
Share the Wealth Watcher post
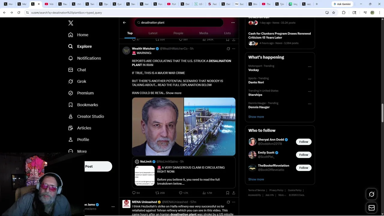pos(234,193)
